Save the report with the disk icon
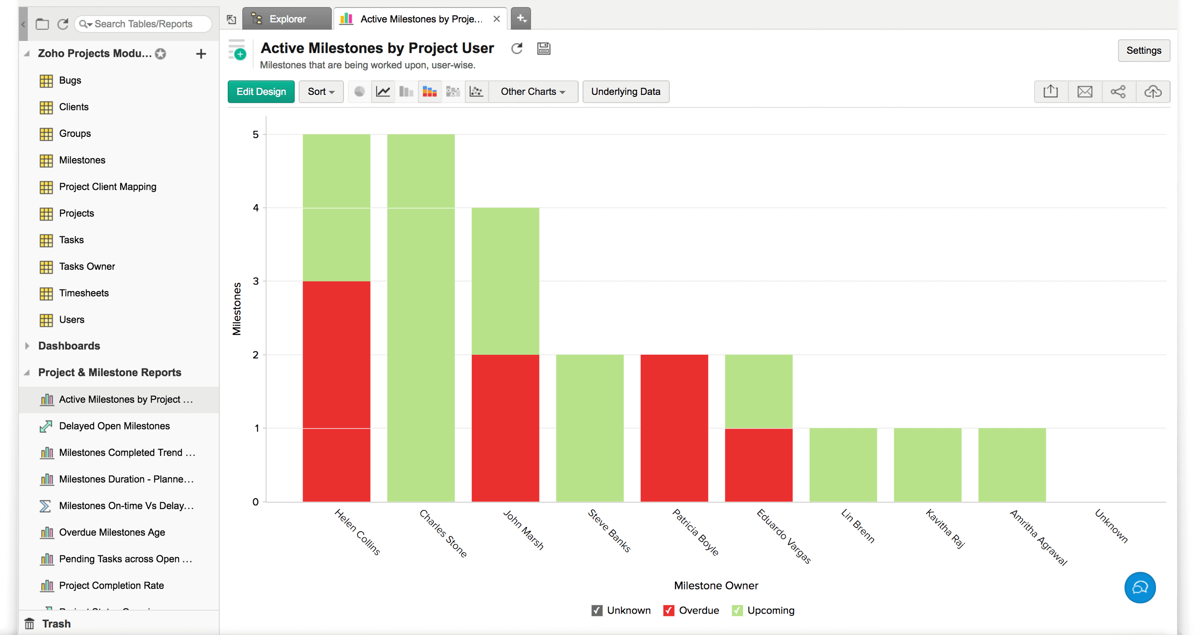 [x=543, y=48]
